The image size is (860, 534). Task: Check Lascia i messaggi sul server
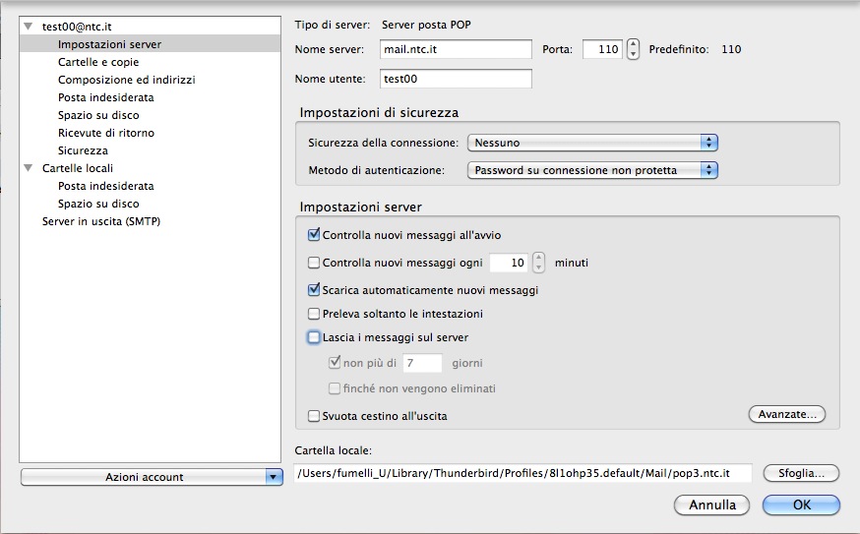(x=315, y=338)
